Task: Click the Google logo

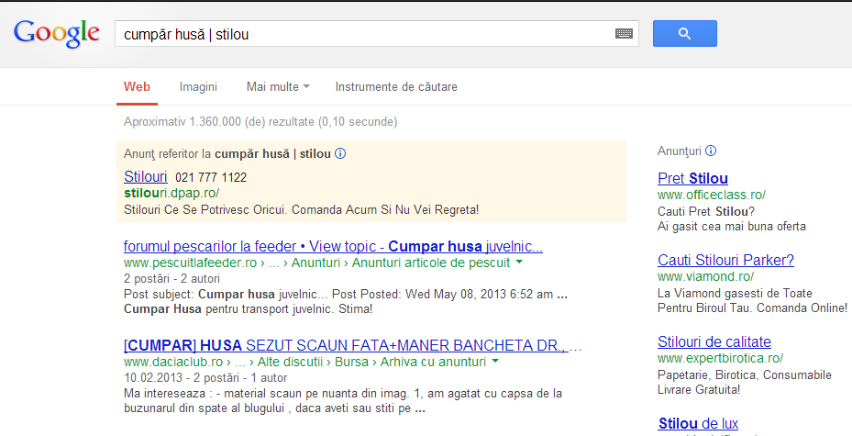Action: 56,34
